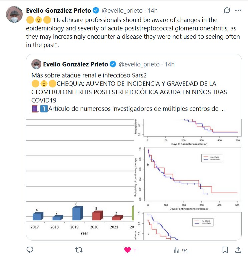
Task: Open the main author's profile avatar
Action: (x=14, y=15)
